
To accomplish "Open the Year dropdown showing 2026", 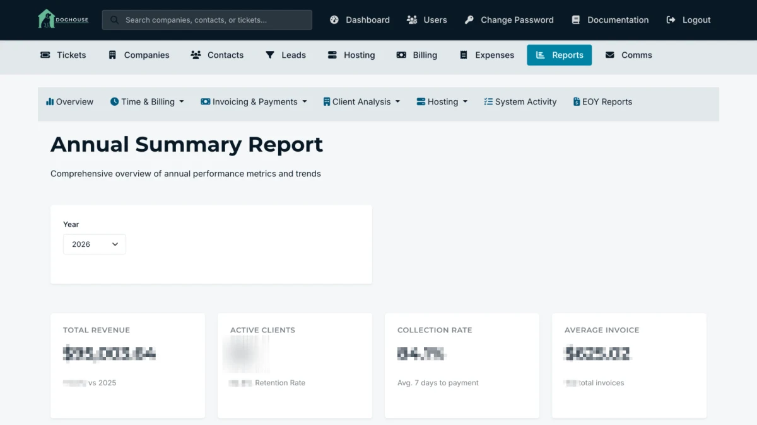I will point(95,244).
